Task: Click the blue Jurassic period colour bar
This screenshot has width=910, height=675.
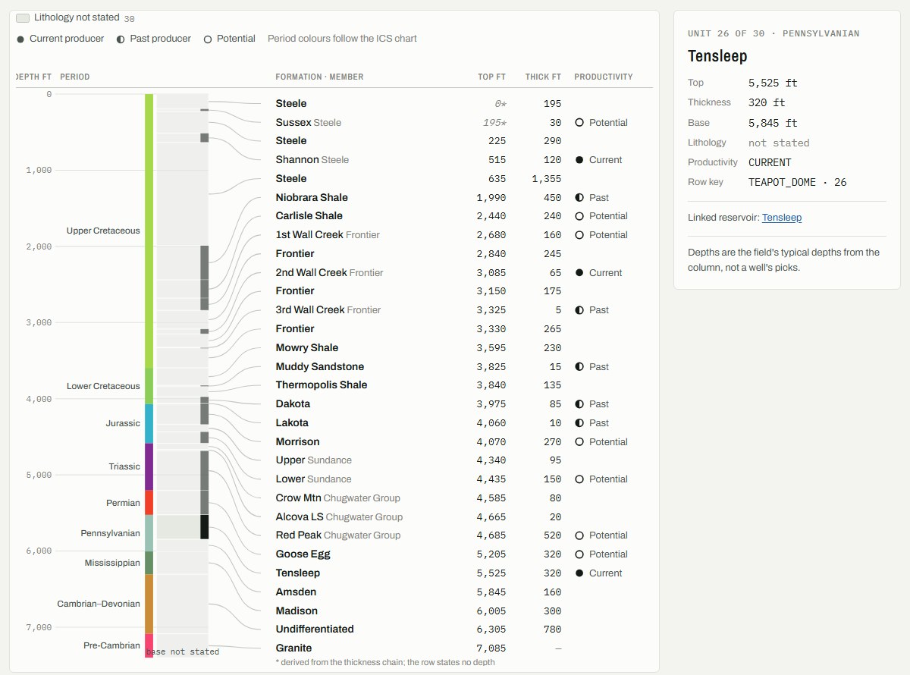Action: tap(149, 423)
